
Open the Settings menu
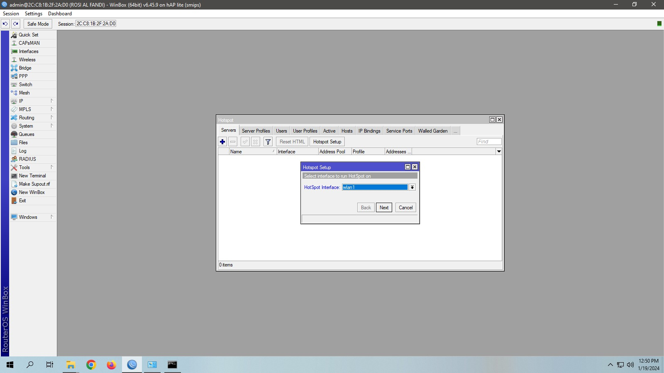click(x=34, y=14)
